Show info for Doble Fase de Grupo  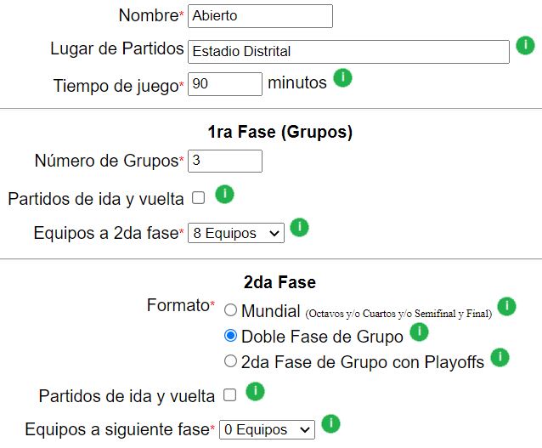(x=420, y=332)
